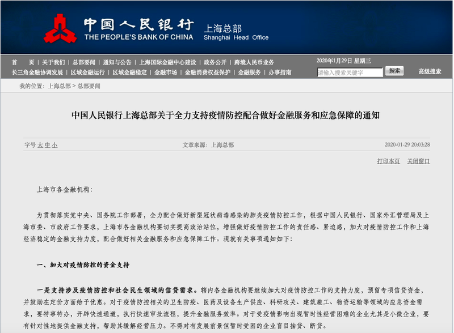Open the 长三角金融协调发展 menu item
Screen dimensions: 454x333
point(37,72)
